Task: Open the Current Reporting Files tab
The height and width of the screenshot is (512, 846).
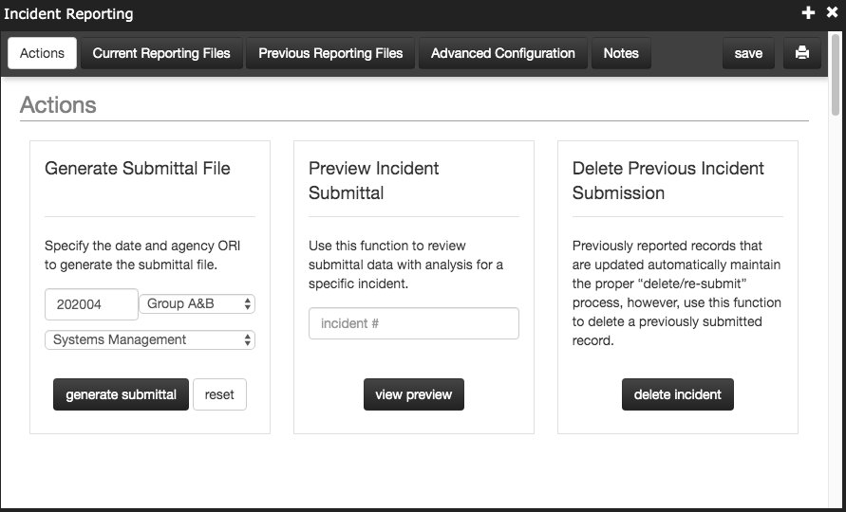Action: (161, 53)
